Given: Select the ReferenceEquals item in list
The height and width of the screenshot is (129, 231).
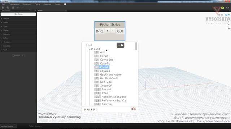Looking at the screenshot, I should point(114,100).
